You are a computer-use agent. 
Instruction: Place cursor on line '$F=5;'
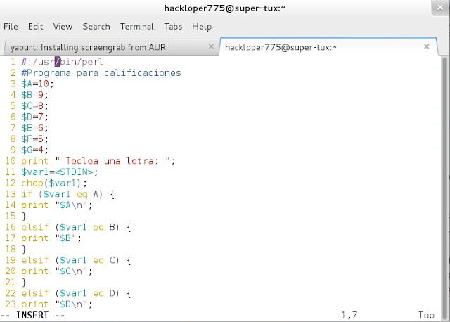34,139
